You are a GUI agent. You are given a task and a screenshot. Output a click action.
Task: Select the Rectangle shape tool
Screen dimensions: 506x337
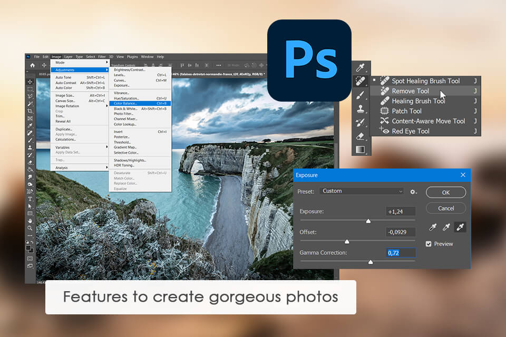[30, 213]
